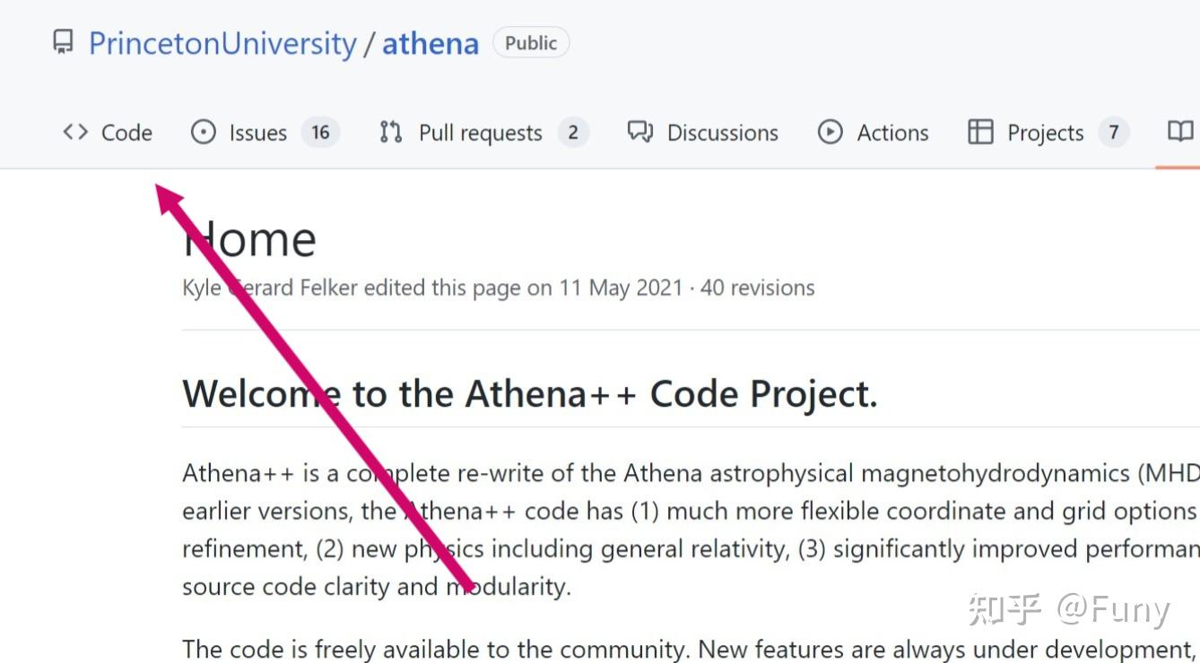
Task: Open the athena repository link
Action: click(430, 42)
